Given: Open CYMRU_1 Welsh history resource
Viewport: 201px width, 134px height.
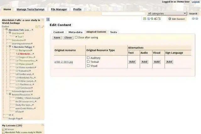Looking at the screenshot, I should pos(27,98).
